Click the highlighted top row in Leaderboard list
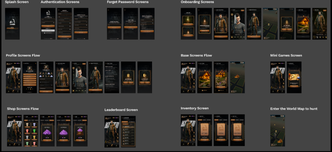 click(x=128, y=127)
